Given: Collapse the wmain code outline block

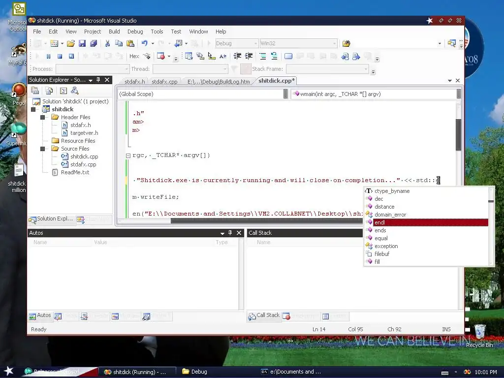Looking at the screenshot, I should tap(128, 156).
